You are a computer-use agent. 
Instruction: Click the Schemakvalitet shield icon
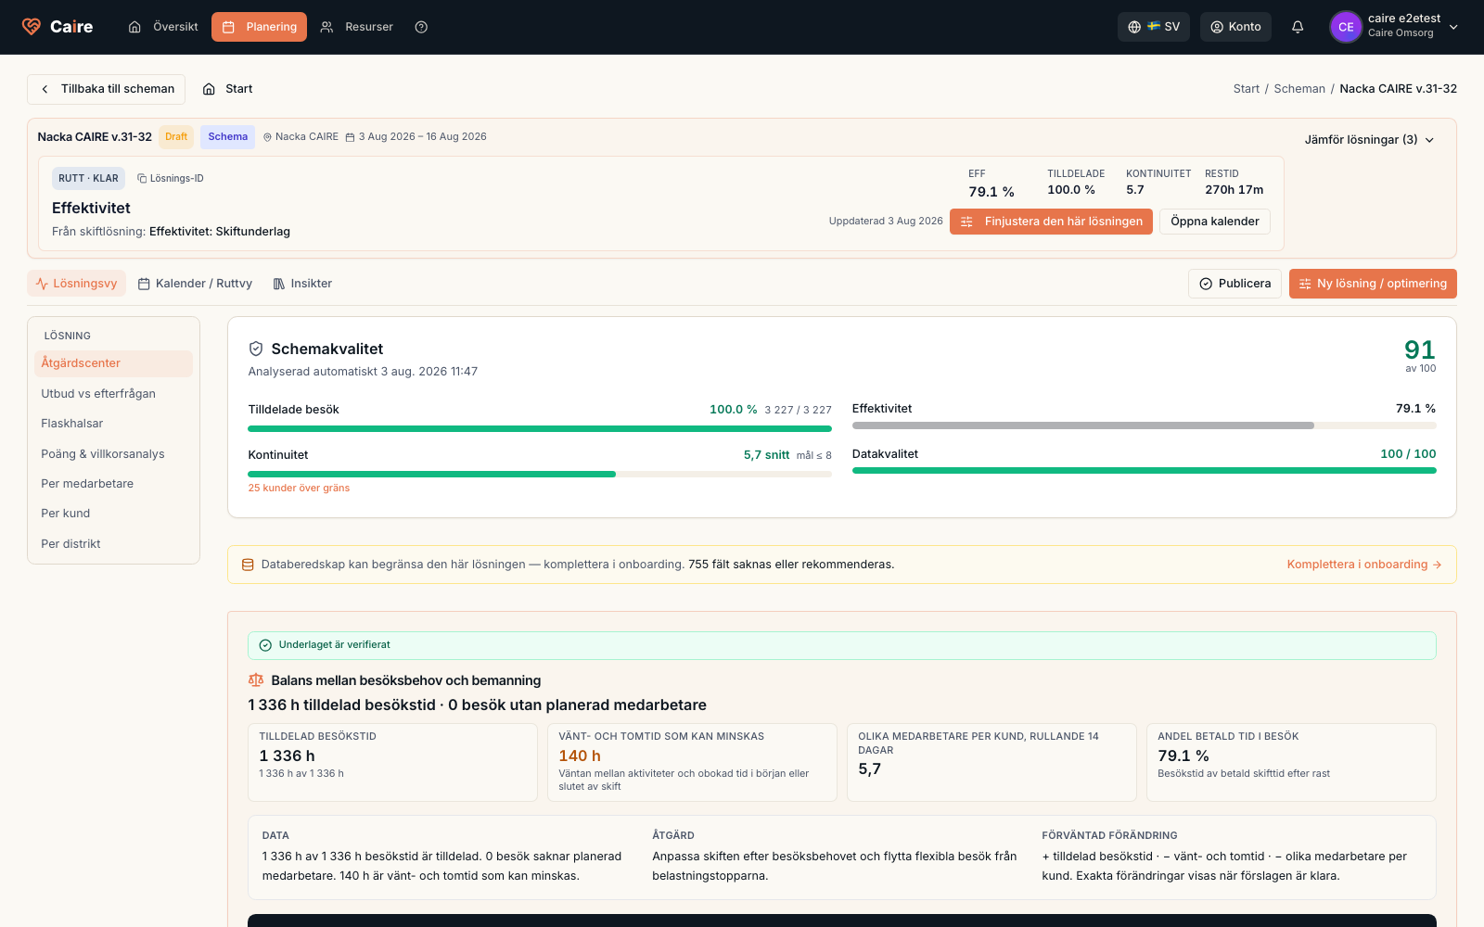tap(256, 349)
